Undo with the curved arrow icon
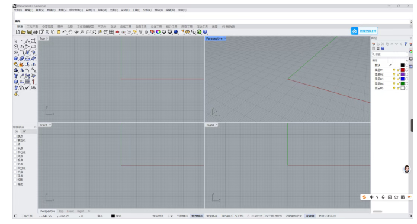The width and height of the screenshot is (417, 224). (65, 32)
